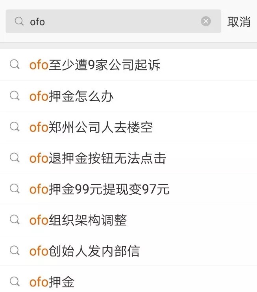257x292 pixels.
Task: Click the search icon beside ofo至少遭9家公司起诉
Action: [15, 65]
